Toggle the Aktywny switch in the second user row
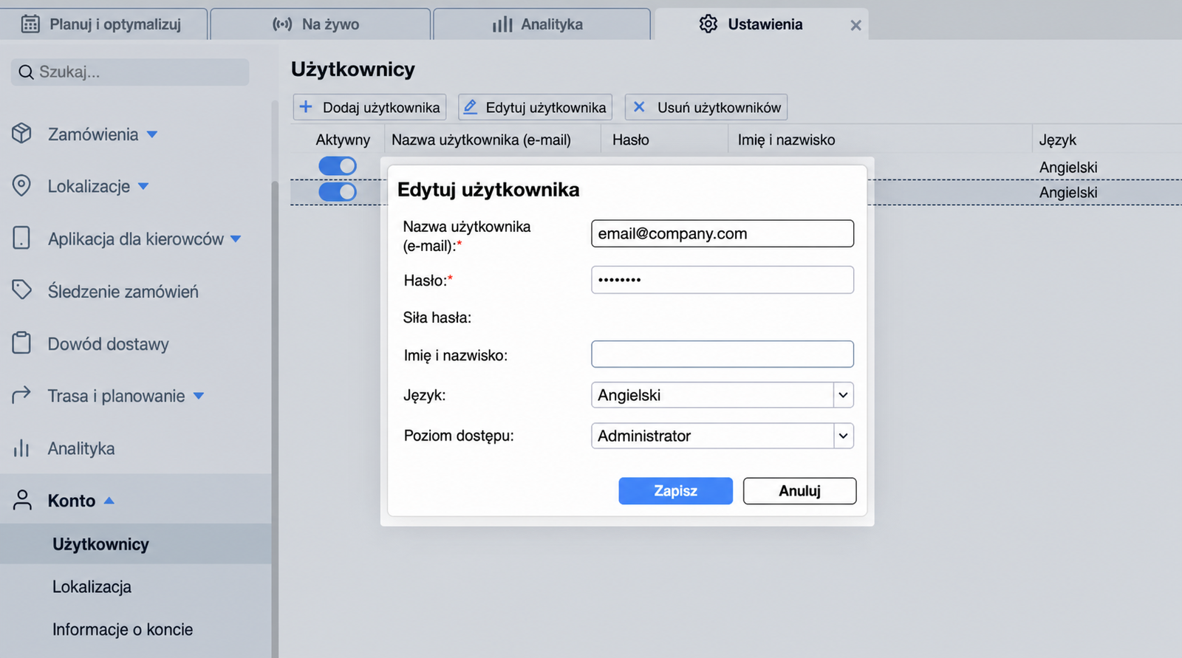The width and height of the screenshot is (1182, 658). coord(338,192)
